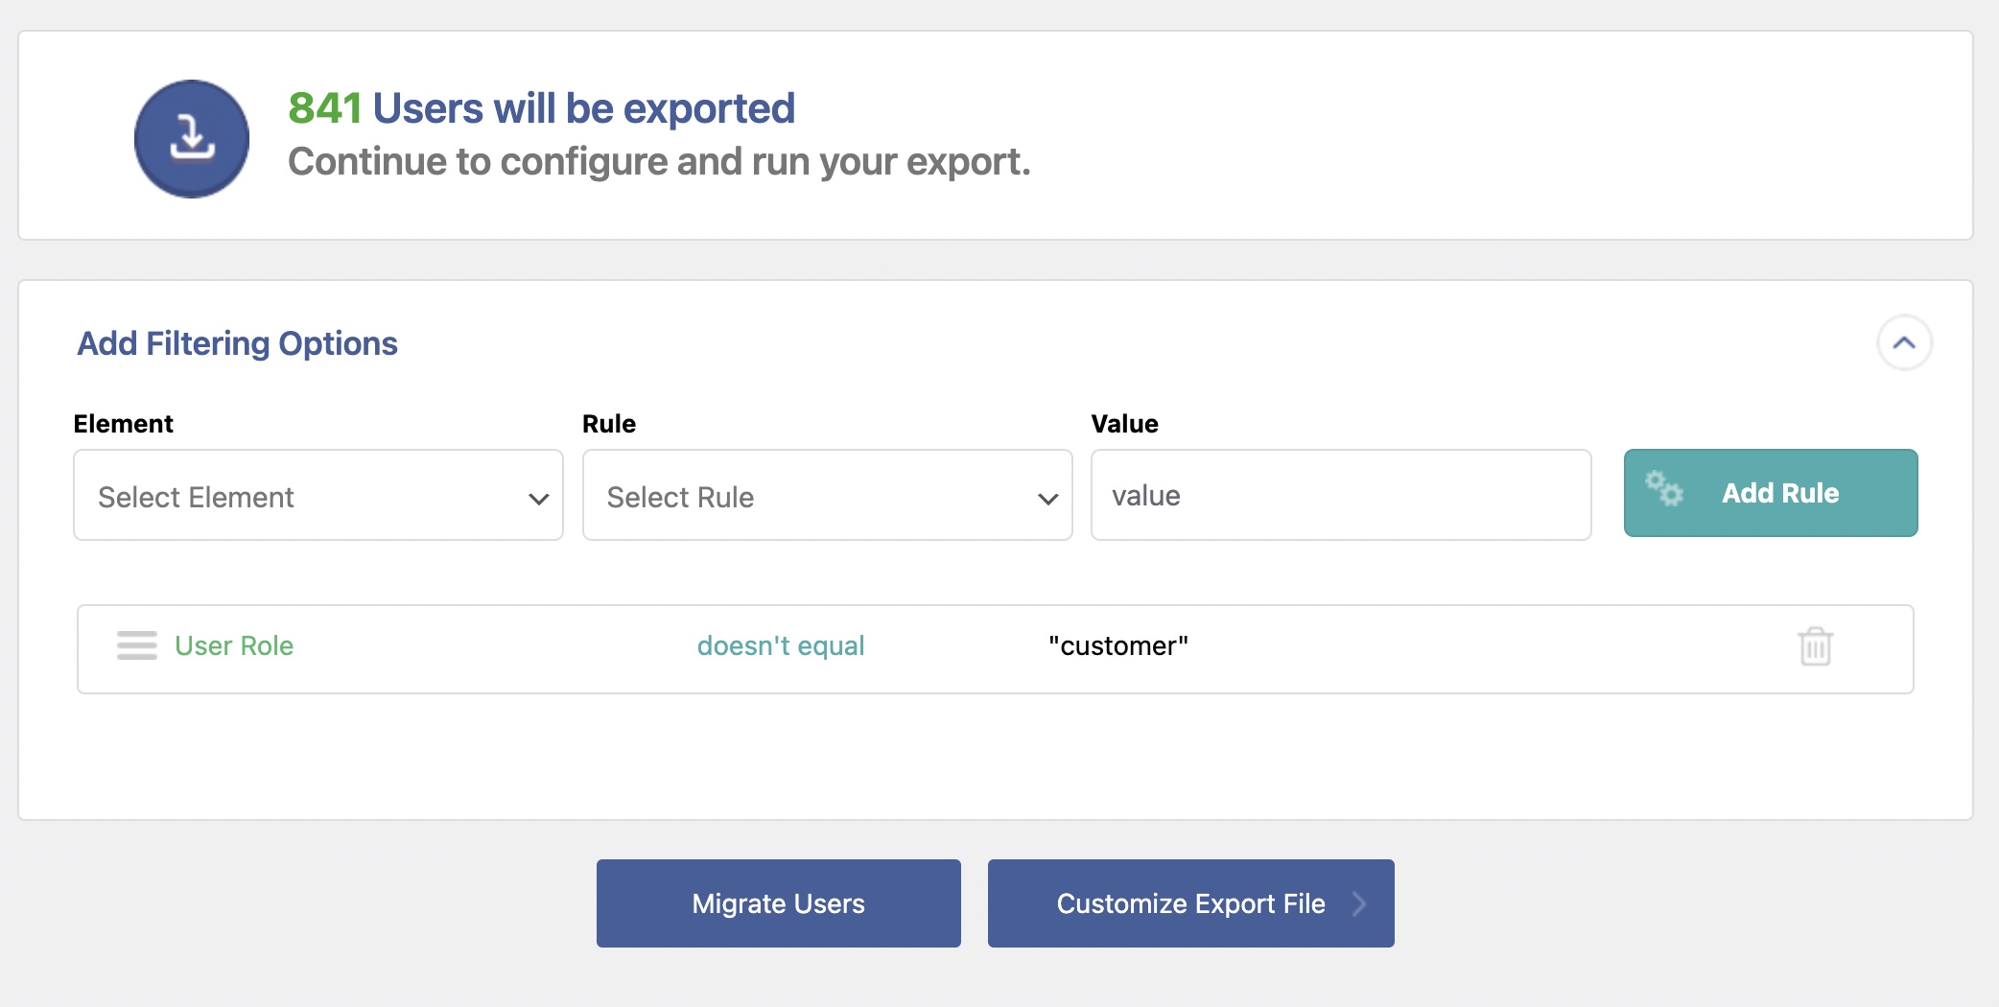This screenshot has width=1999, height=1007.
Task: Open the Select Rule dropdown
Action: (x=826, y=496)
